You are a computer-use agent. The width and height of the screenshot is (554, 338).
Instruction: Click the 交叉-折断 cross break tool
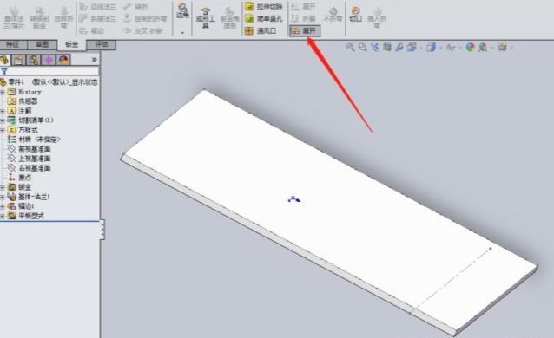click(x=143, y=31)
